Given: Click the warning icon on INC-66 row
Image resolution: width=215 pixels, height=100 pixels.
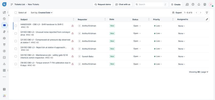Looking at the screenshot, I should [x=73, y=33].
